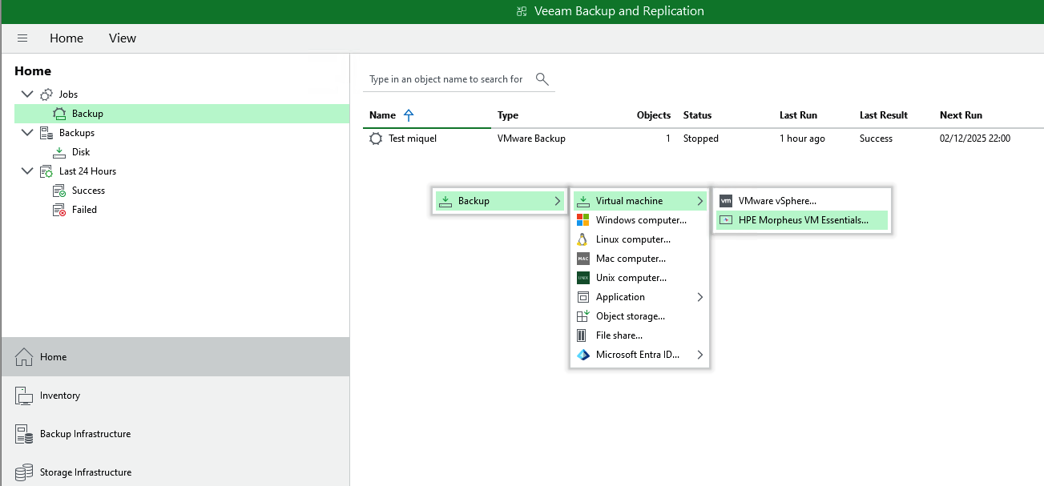
Task: Click the Backup menu download icon
Action: coord(445,201)
